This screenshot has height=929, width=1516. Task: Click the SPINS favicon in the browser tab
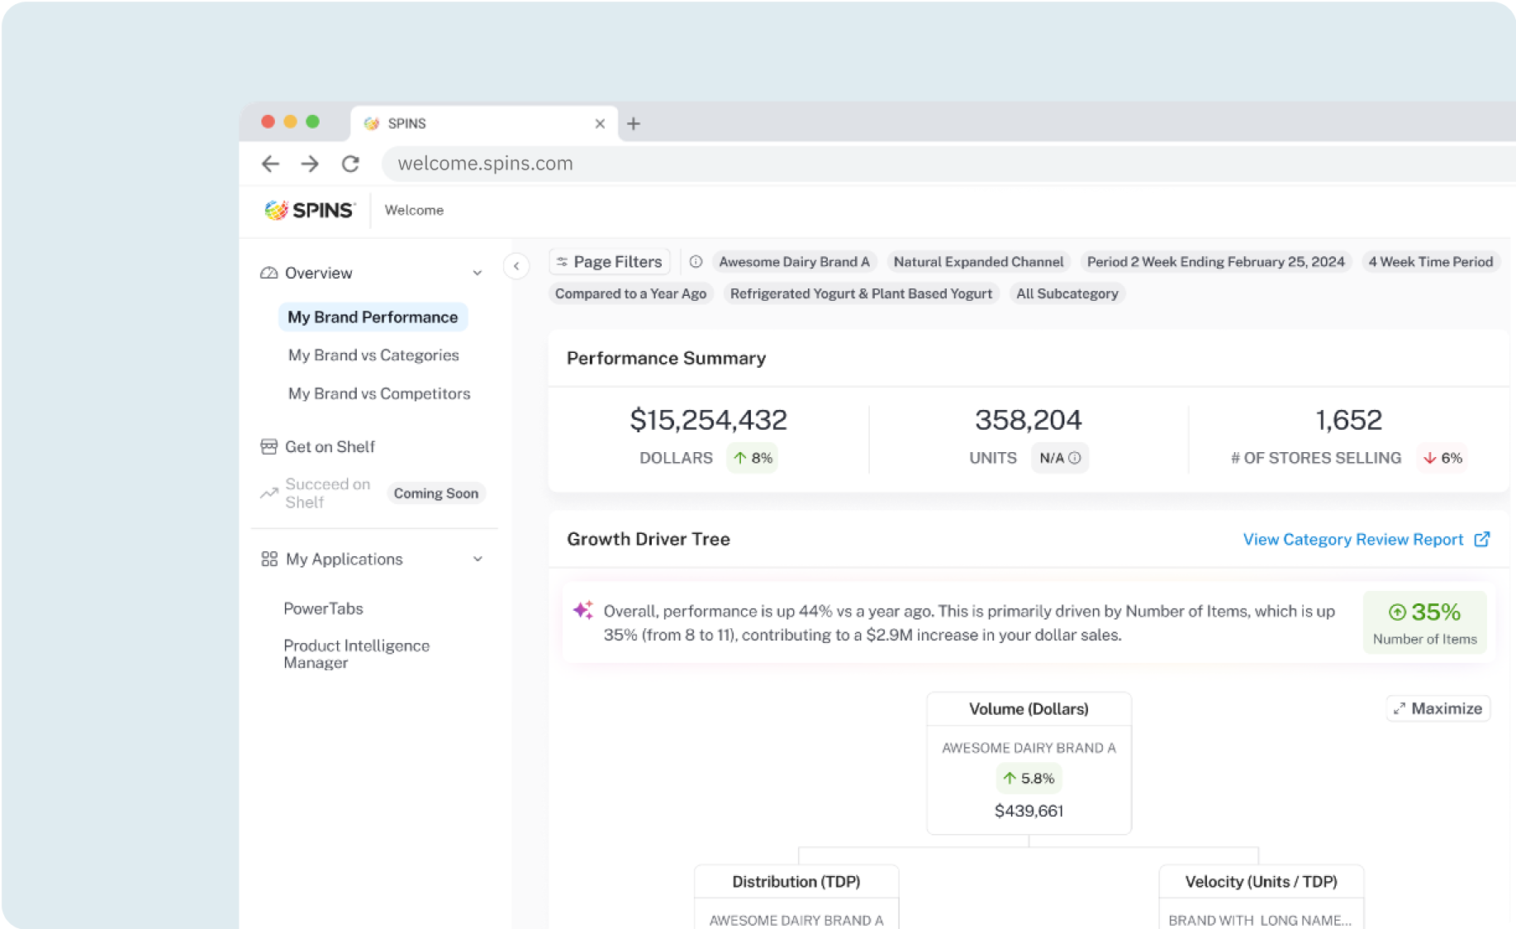372,123
